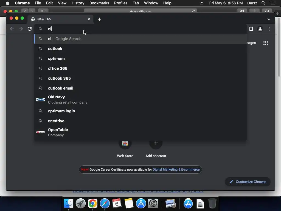Pick the OpenTable company suggestion
Viewport: 281px width, 211px height.
coord(140,132)
